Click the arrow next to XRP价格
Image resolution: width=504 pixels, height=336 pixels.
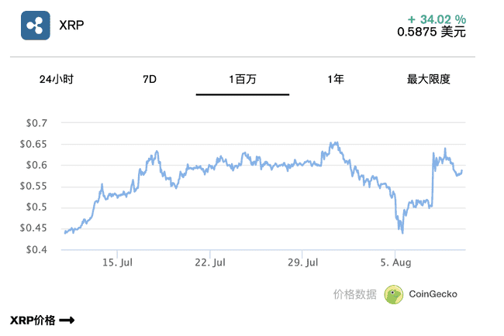(67, 320)
